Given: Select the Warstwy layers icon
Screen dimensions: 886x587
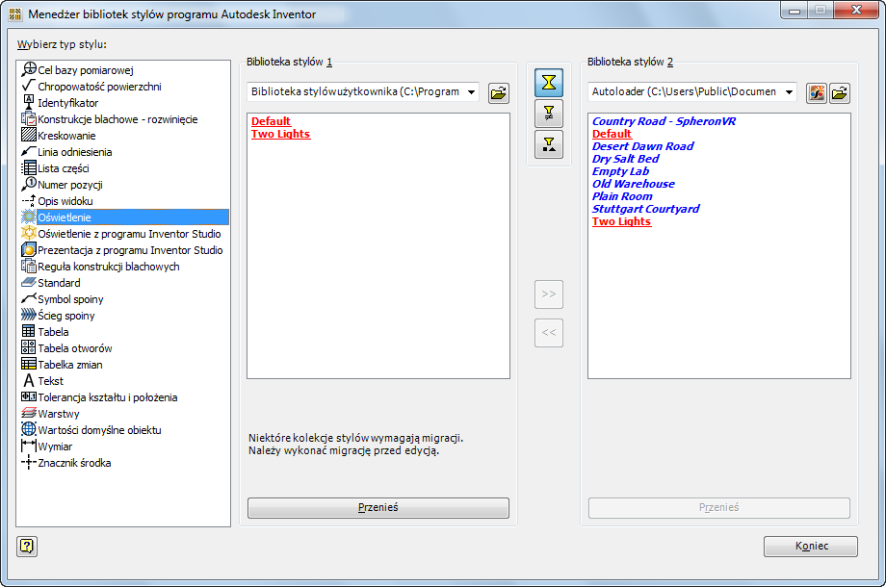Looking at the screenshot, I should coord(29,413).
